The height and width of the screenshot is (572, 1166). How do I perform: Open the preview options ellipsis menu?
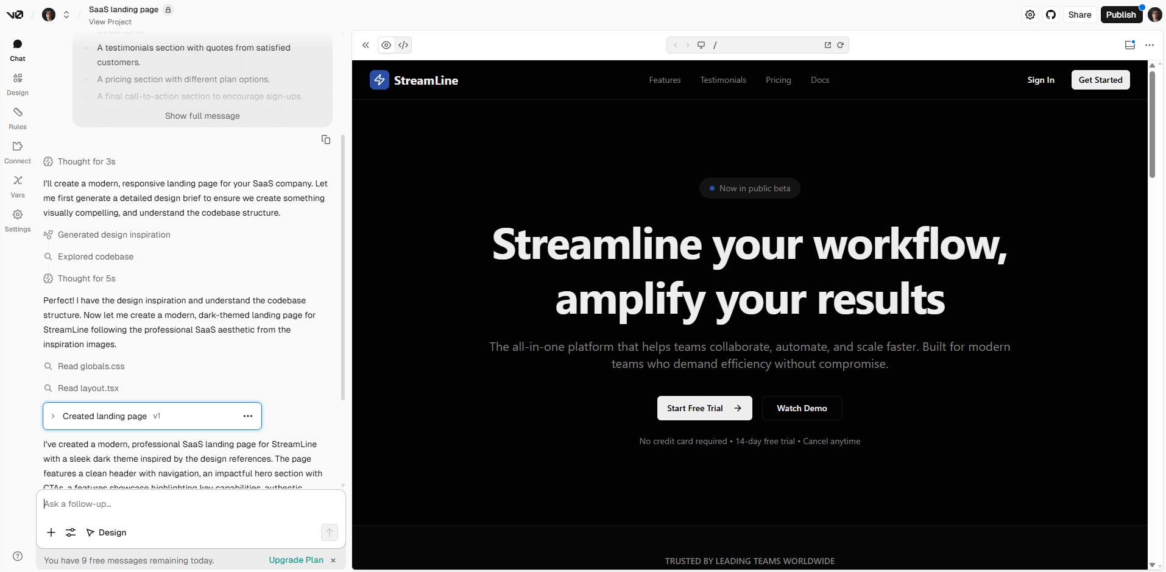1150,44
